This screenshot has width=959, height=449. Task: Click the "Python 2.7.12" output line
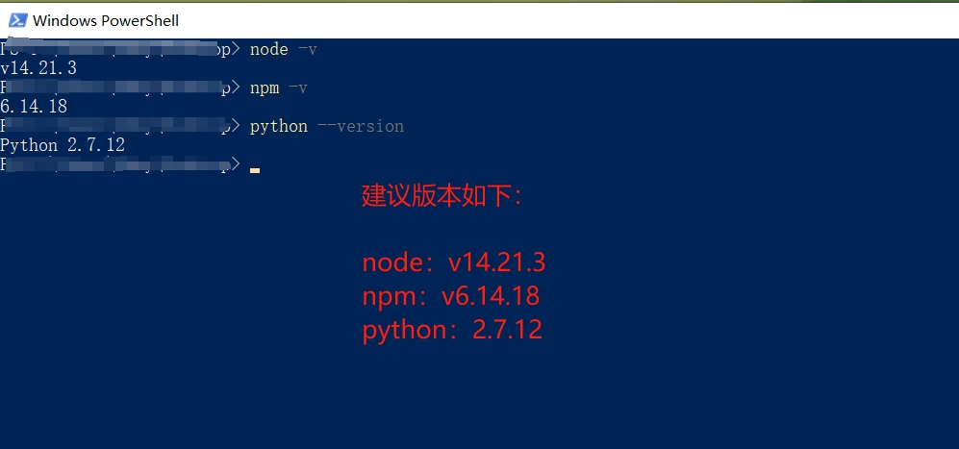(x=63, y=145)
